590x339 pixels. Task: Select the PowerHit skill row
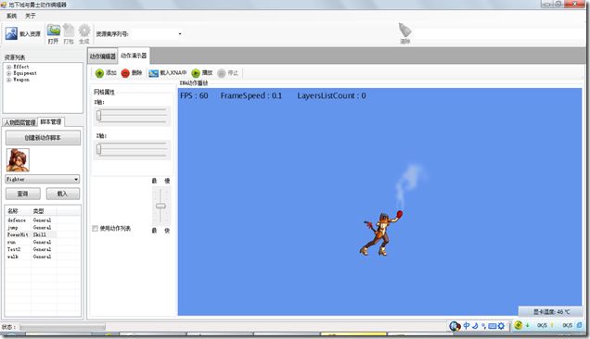point(43,234)
